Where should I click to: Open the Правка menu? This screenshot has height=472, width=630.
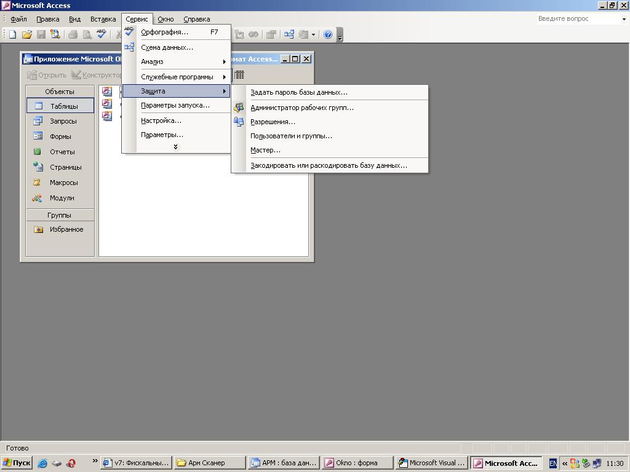coord(48,19)
